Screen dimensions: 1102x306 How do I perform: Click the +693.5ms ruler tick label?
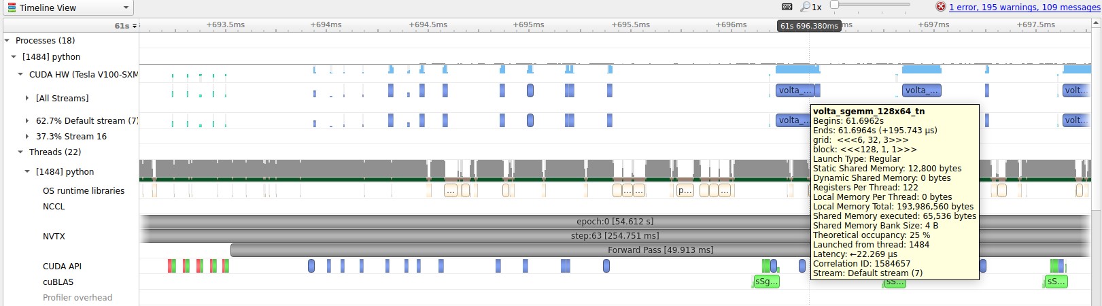click(226, 24)
